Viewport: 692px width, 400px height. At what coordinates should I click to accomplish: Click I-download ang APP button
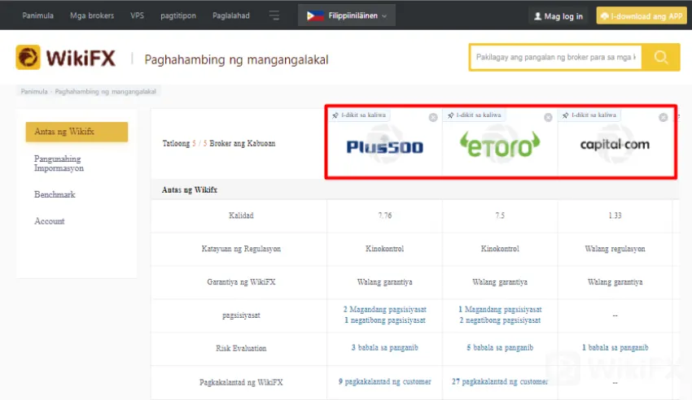642,16
